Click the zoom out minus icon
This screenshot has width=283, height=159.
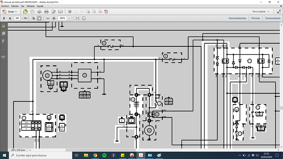coord(48,18)
